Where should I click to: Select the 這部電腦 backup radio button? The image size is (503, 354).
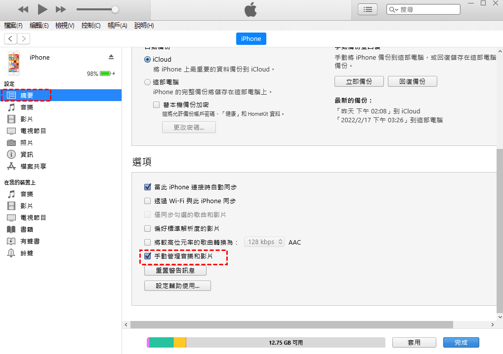[147, 82]
